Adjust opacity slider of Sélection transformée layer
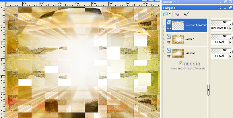Screen dimensions: 233x118 coord(221,22)
